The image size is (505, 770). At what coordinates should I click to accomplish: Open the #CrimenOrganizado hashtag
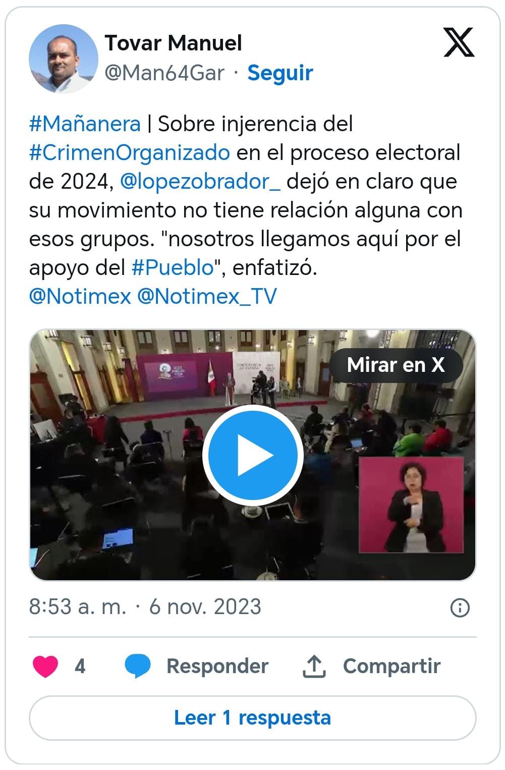tap(130, 153)
